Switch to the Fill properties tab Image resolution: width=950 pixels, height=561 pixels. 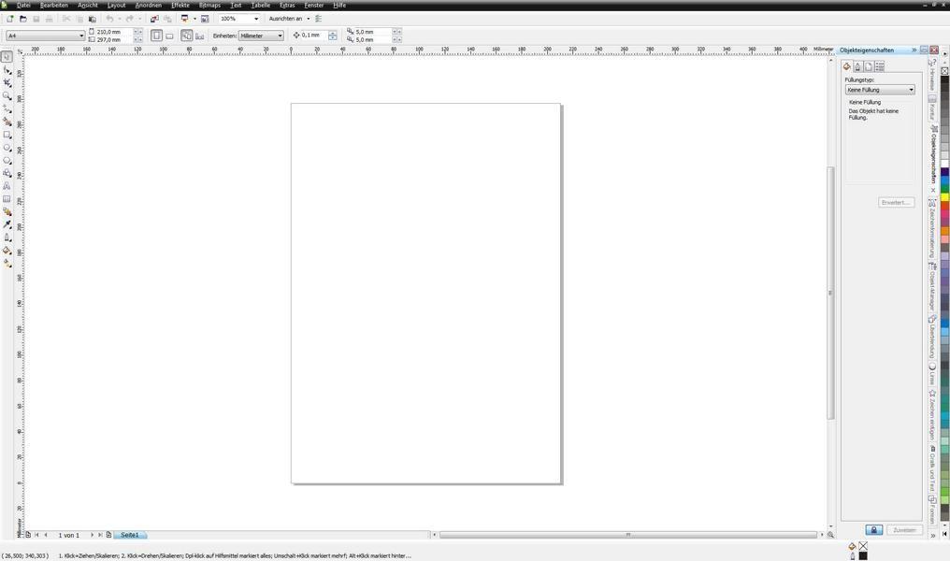pyautogui.click(x=847, y=66)
